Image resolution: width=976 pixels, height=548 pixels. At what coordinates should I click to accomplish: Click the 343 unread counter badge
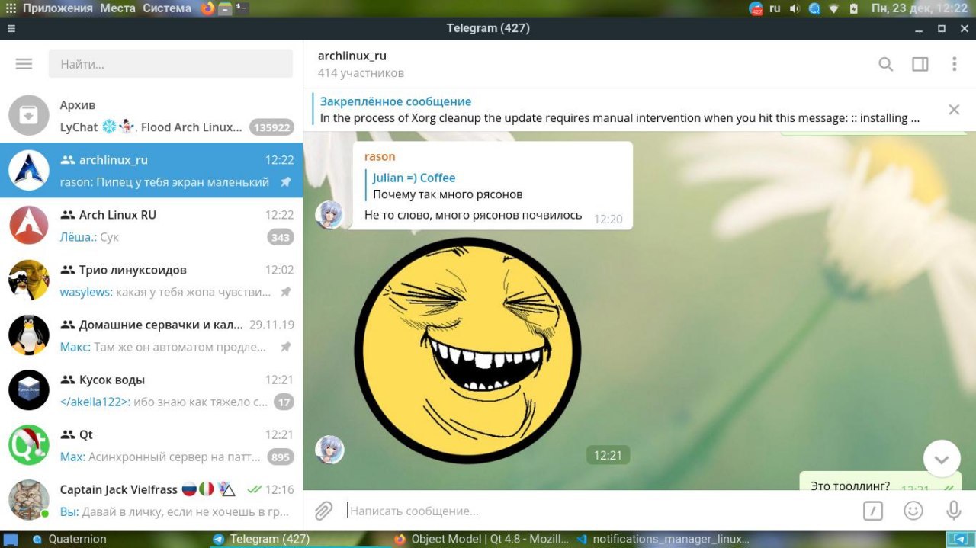pyautogui.click(x=281, y=237)
